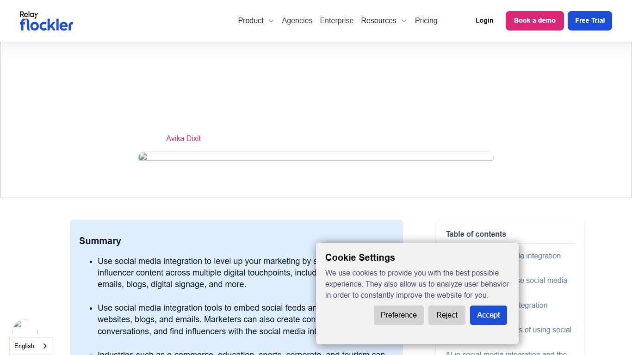Screen dimensions: 632x355
Task: Jump to "AI in social media integration" section
Action: [x=506, y=353]
